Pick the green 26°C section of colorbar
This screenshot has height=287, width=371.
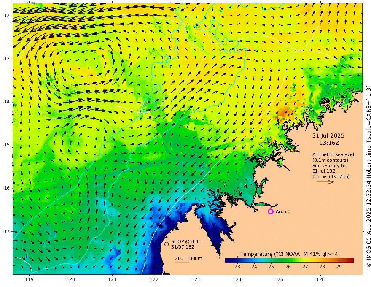288,260
